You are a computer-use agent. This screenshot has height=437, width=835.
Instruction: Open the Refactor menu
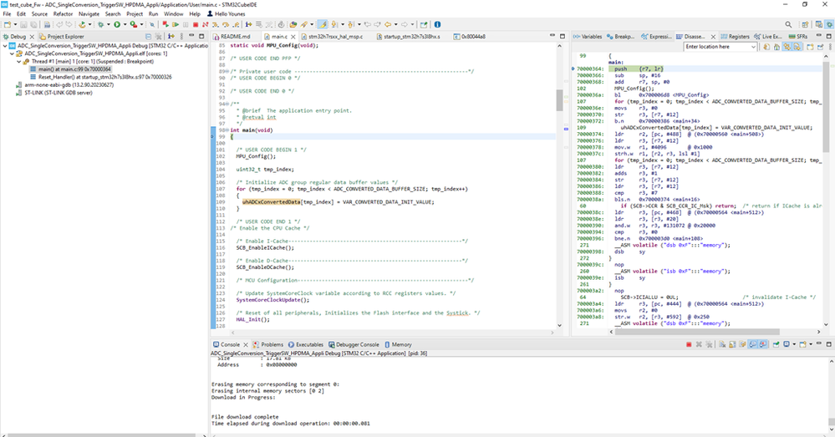[x=63, y=14]
